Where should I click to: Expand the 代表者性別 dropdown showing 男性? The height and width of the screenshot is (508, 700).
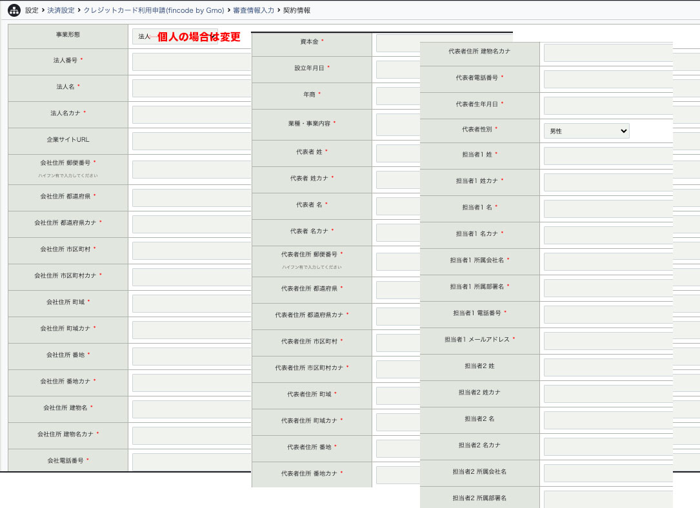pyautogui.click(x=586, y=131)
